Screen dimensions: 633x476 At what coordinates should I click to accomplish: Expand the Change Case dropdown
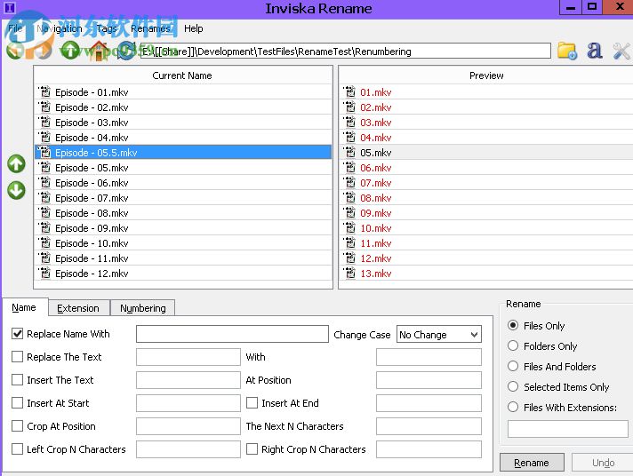coord(438,335)
